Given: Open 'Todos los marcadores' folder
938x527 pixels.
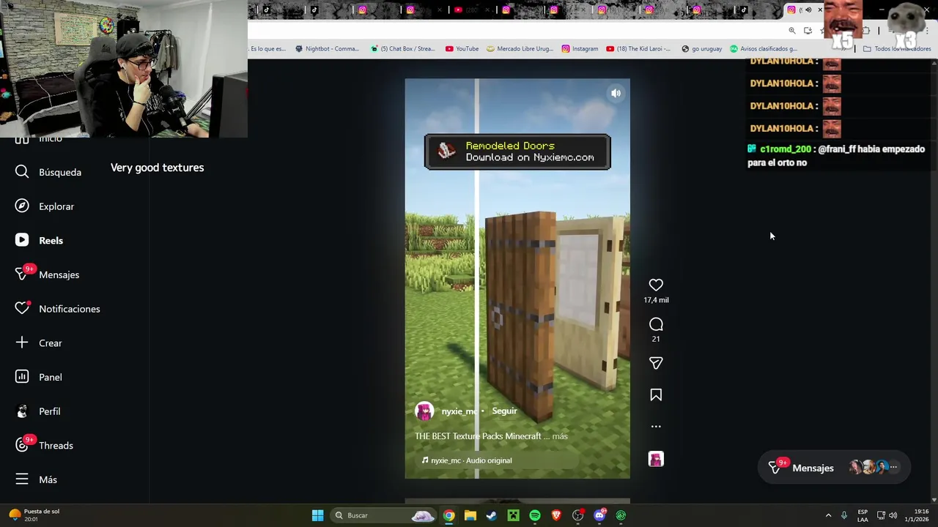Looking at the screenshot, I should click(x=897, y=49).
